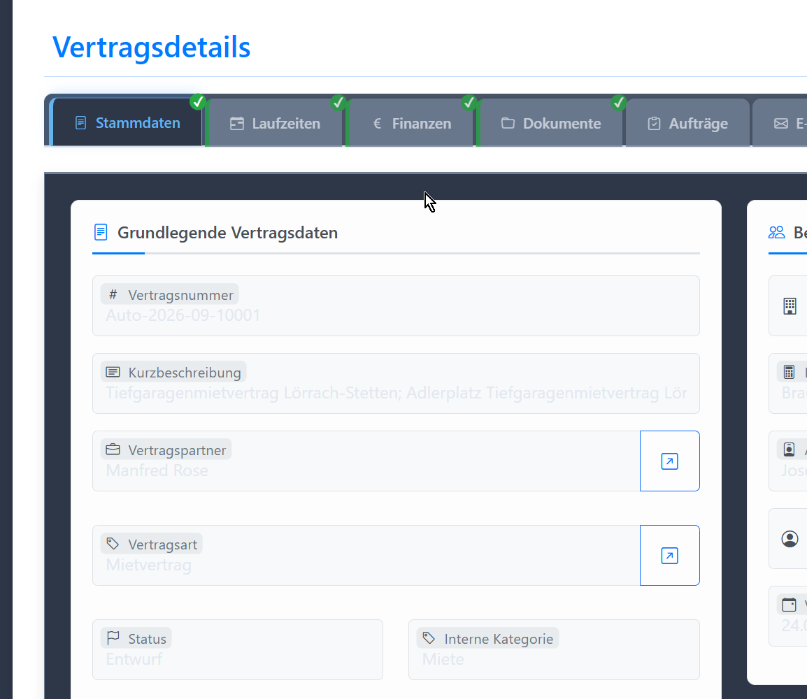Click the document icon beside Grundlegende Vertragsdaten
The height and width of the screenshot is (699, 807).
(x=101, y=232)
